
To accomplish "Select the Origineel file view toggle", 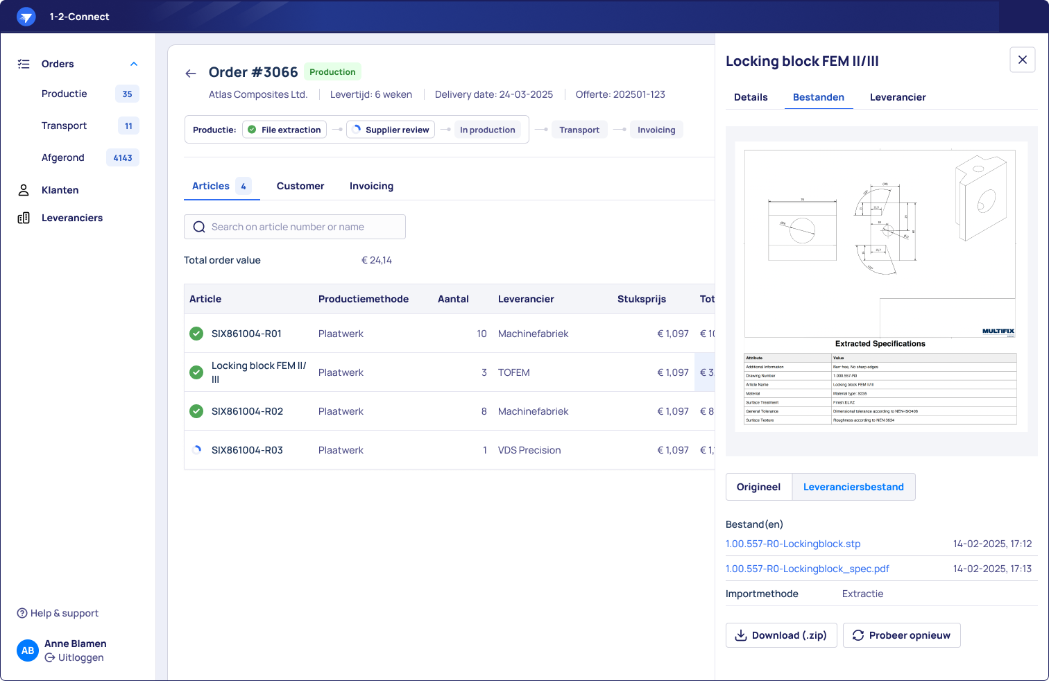I will (x=758, y=487).
